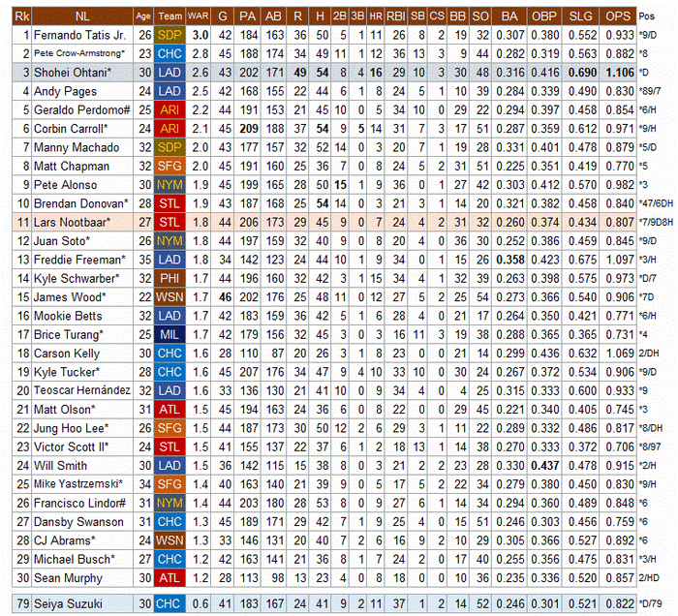Open Juan Soto player link
Screen dimensions: 678x616
[60, 241]
